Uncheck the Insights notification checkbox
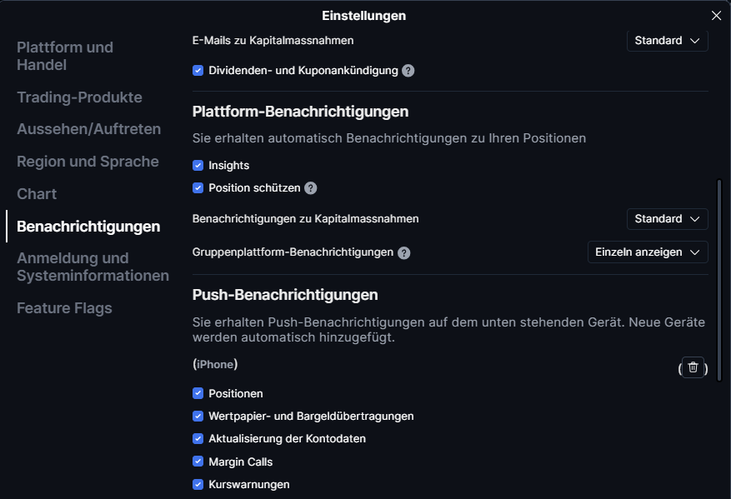731x499 pixels. [198, 166]
